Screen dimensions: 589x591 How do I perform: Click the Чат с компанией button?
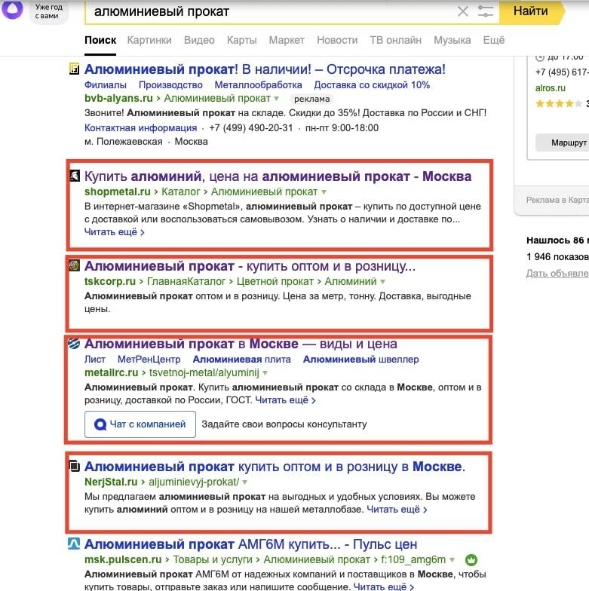[x=140, y=424]
